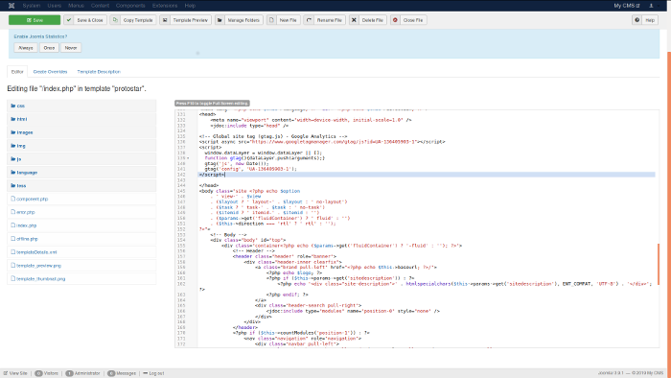Viewport: 671px width, 378px height.
Task: Click the Template Preview image icon
Action: [165, 20]
